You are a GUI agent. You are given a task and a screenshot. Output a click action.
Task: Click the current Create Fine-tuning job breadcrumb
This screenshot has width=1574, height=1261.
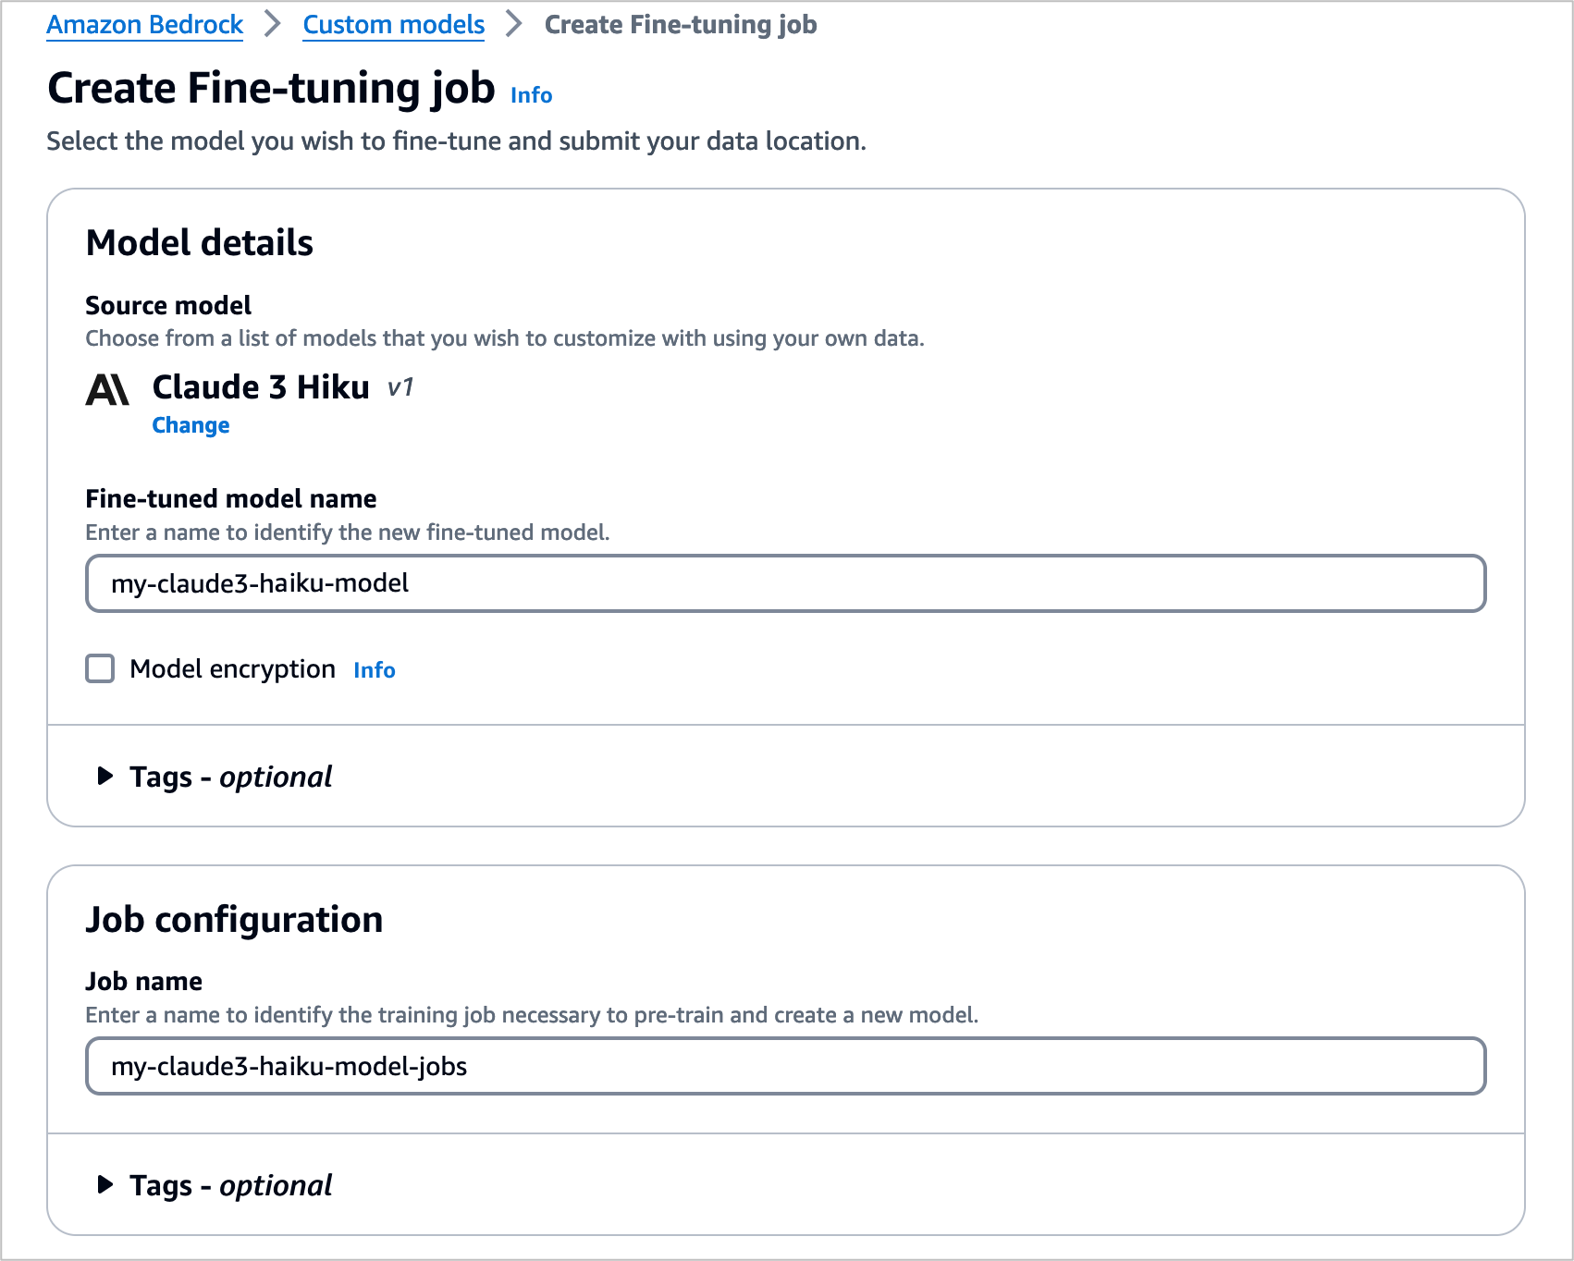[681, 25]
